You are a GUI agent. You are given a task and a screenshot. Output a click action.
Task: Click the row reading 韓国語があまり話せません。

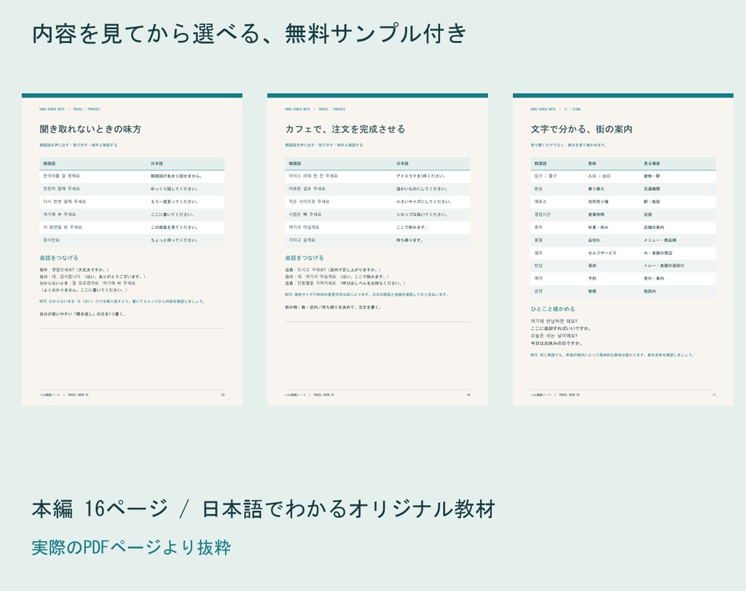coord(132,176)
